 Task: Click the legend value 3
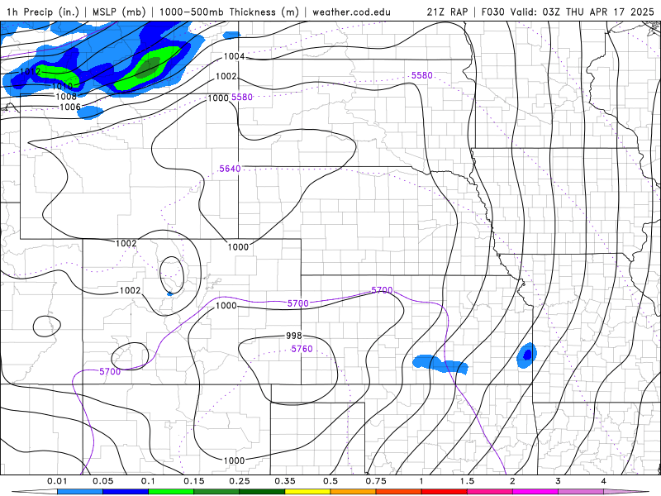pyautogui.click(x=559, y=481)
